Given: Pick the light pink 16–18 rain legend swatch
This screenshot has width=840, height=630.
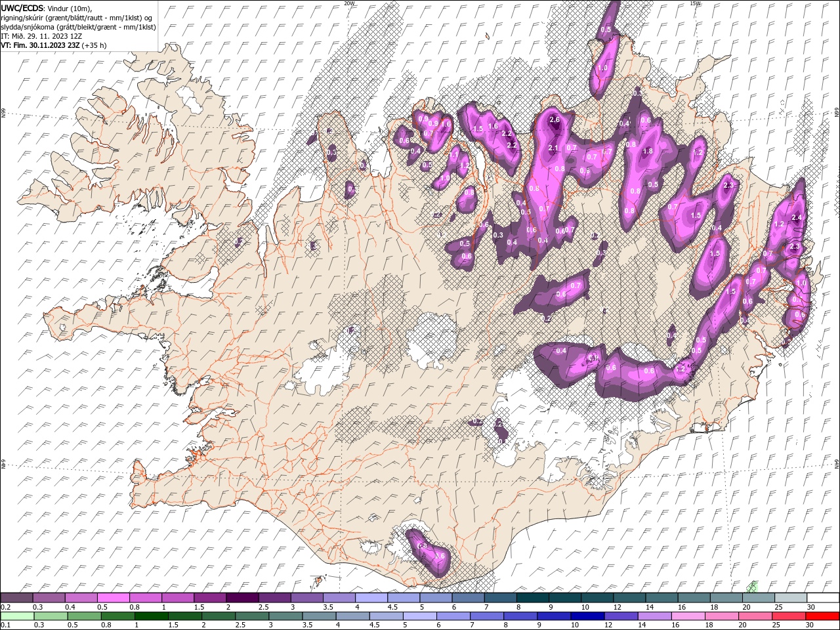Looking at the screenshot, I should pos(688,616).
